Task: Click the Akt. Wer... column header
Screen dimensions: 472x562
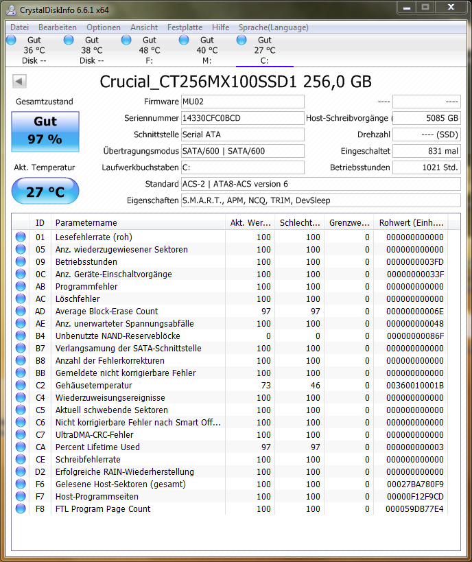Action: pos(250,222)
